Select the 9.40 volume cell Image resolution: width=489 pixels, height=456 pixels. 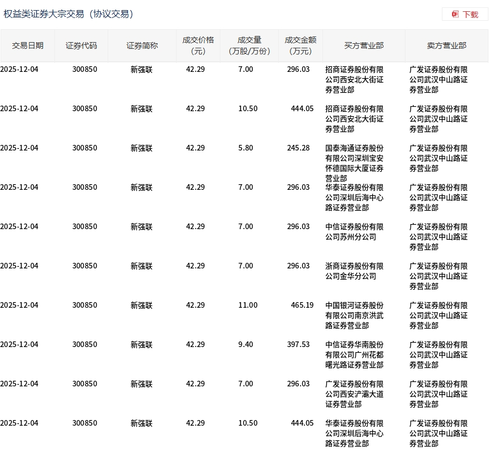tap(246, 344)
